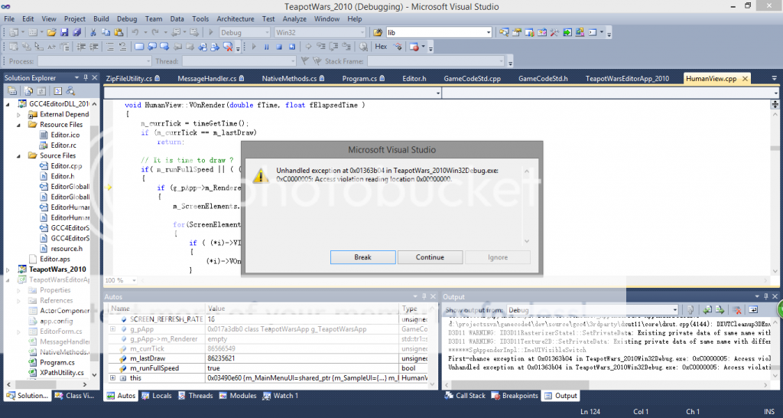This screenshot has width=783, height=418.
Task: Expand the 'this' variable in Autos
Action: tap(113, 378)
